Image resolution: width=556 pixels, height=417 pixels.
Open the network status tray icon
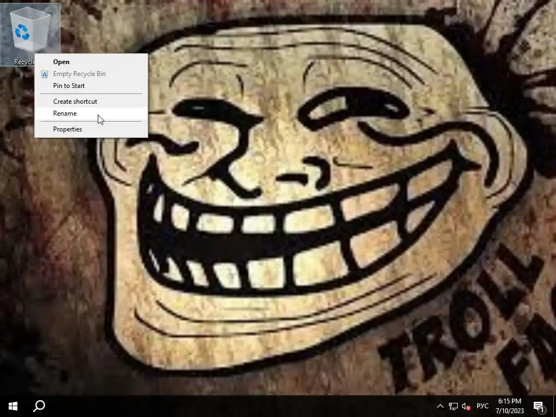pos(453,406)
